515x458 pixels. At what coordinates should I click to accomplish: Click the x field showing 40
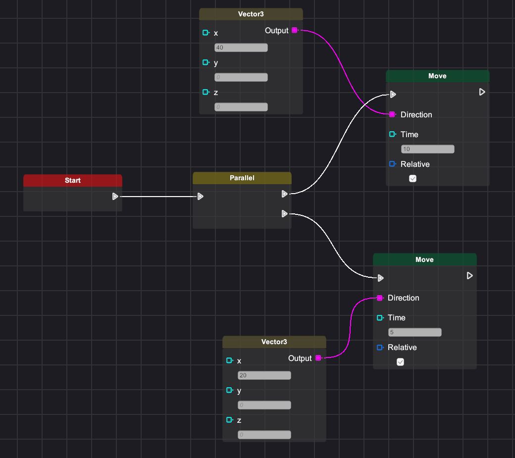click(241, 48)
